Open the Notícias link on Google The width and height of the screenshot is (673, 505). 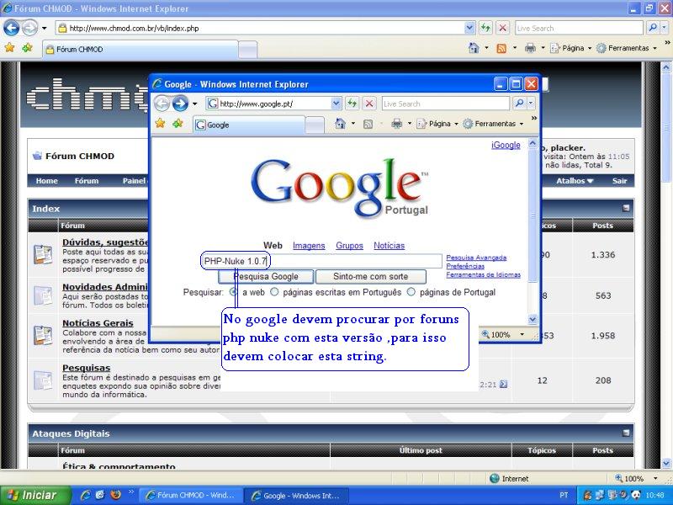[389, 246]
